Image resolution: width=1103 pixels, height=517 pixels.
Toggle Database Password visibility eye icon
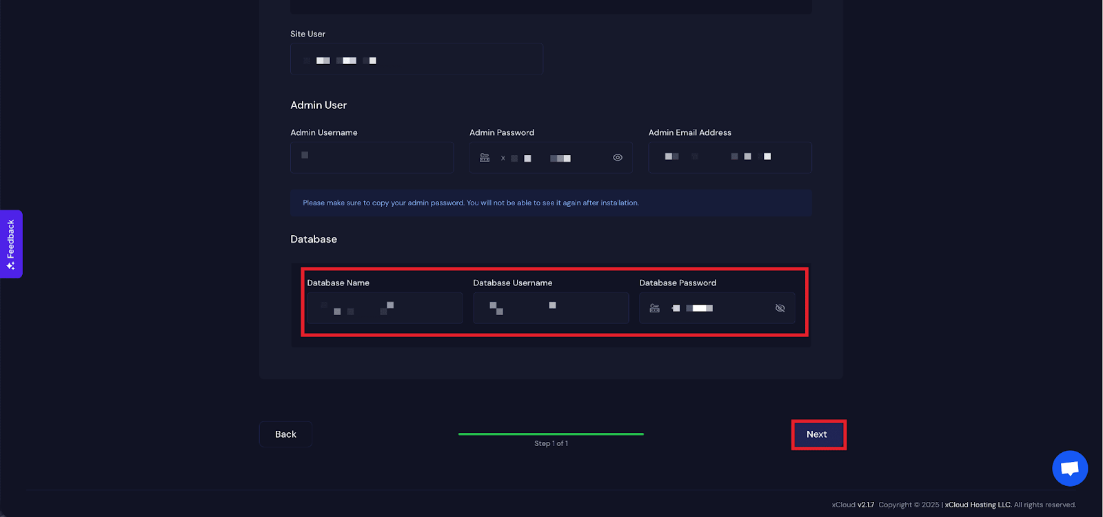tap(780, 308)
